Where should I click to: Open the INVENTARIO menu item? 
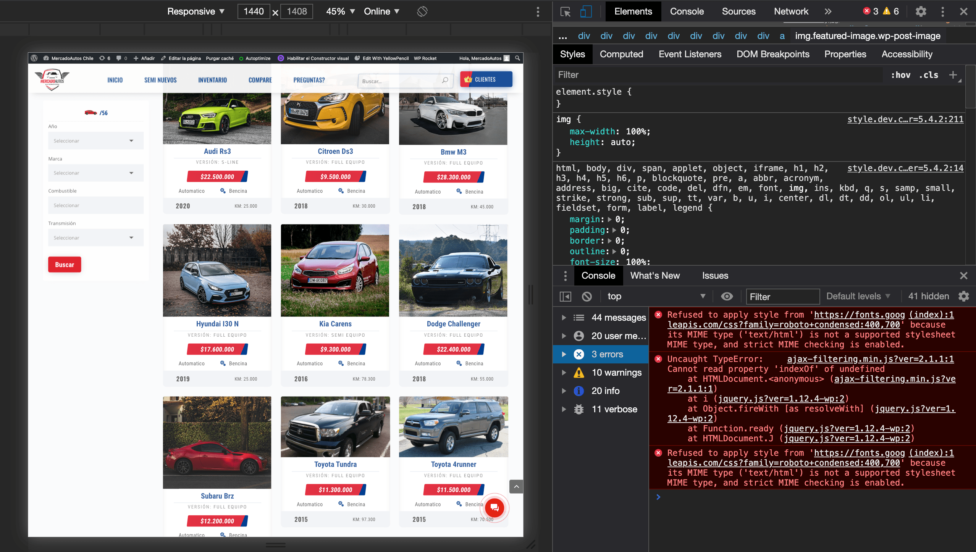[212, 80]
